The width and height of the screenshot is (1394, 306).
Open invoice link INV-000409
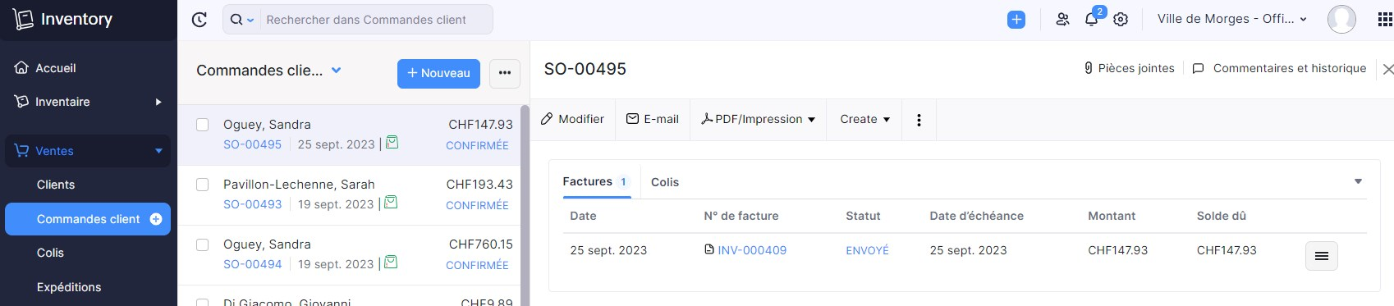[x=752, y=250]
